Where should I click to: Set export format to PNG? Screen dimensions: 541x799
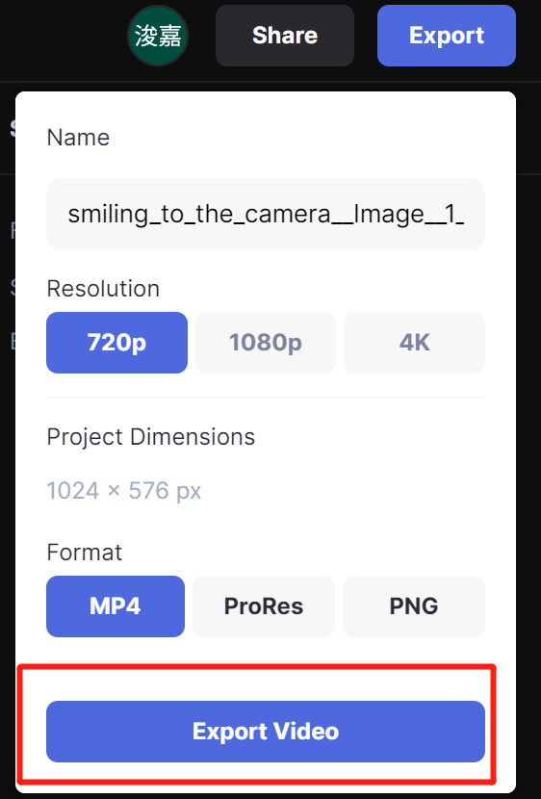(x=414, y=606)
